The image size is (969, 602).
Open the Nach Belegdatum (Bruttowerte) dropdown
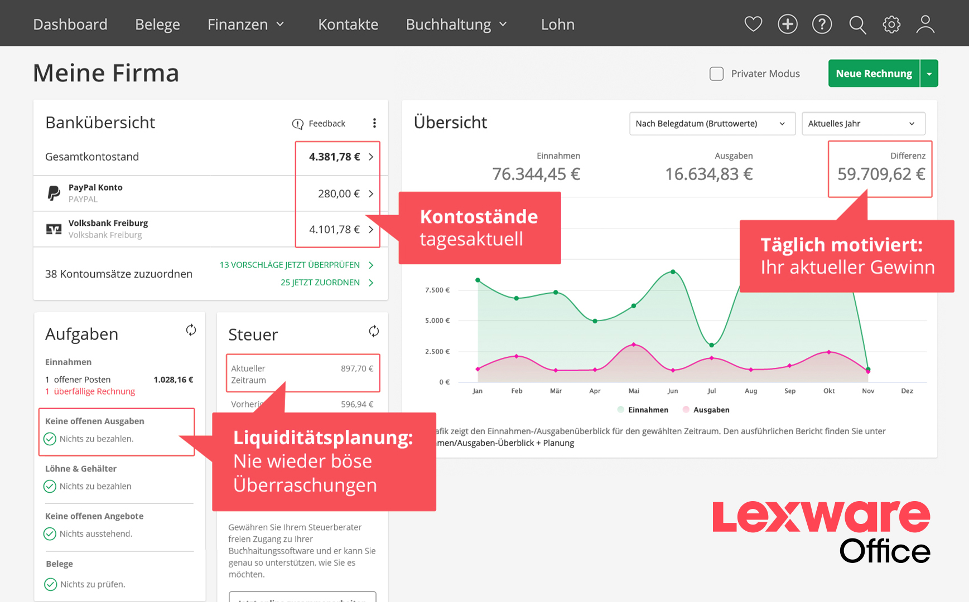pos(712,123)
